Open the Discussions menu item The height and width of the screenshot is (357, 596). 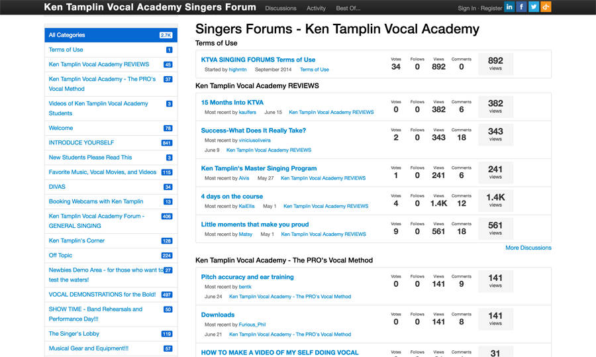(x=281, y=8)
